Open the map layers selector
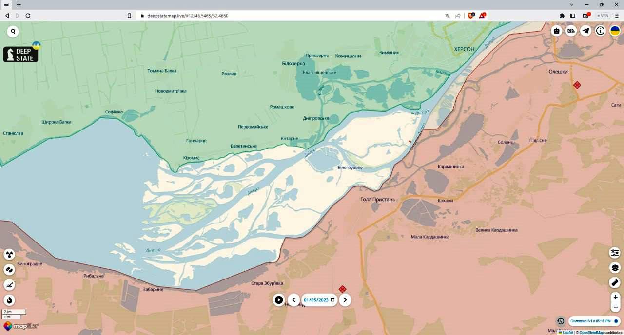Image resolution: width=624 pixels, height=335 pixels. click(x=615, y=268)
